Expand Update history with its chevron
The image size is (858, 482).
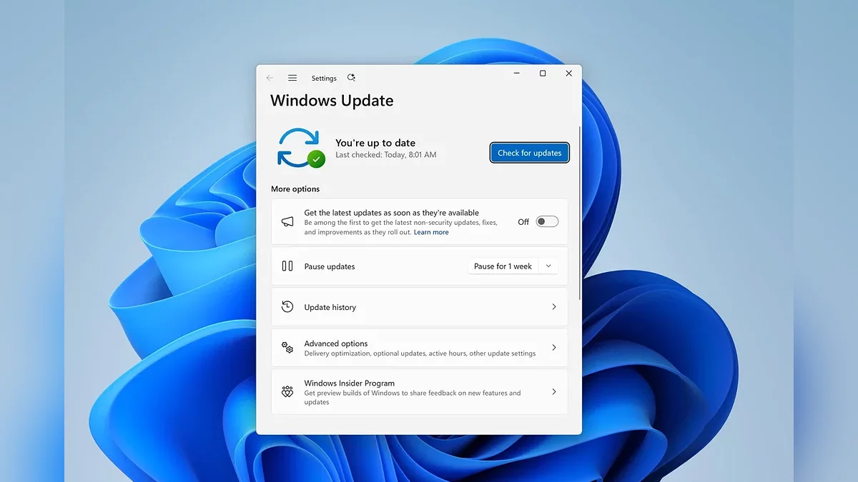[554, 306]
